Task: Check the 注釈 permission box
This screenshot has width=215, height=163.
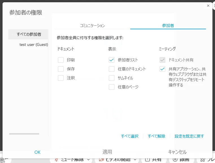Action: point(61,78)
